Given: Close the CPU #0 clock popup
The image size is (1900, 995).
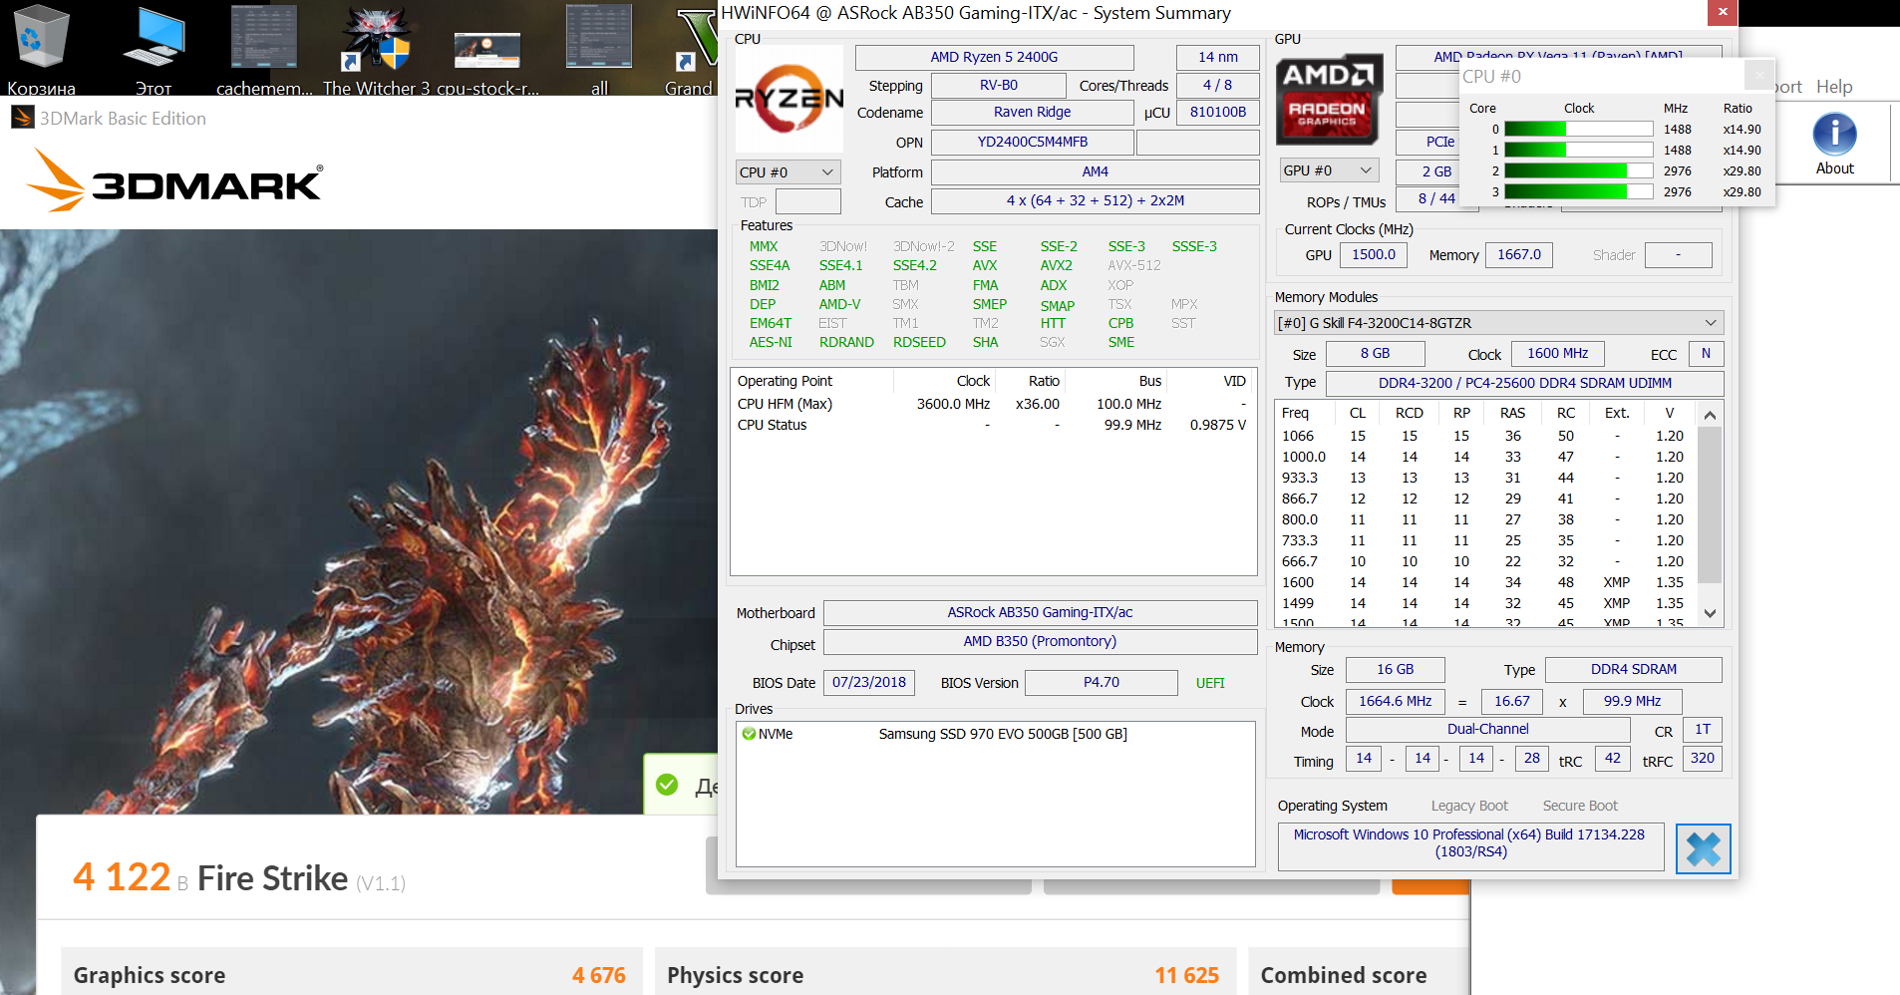Looking at the screenshot, I should coord(1759,75).
